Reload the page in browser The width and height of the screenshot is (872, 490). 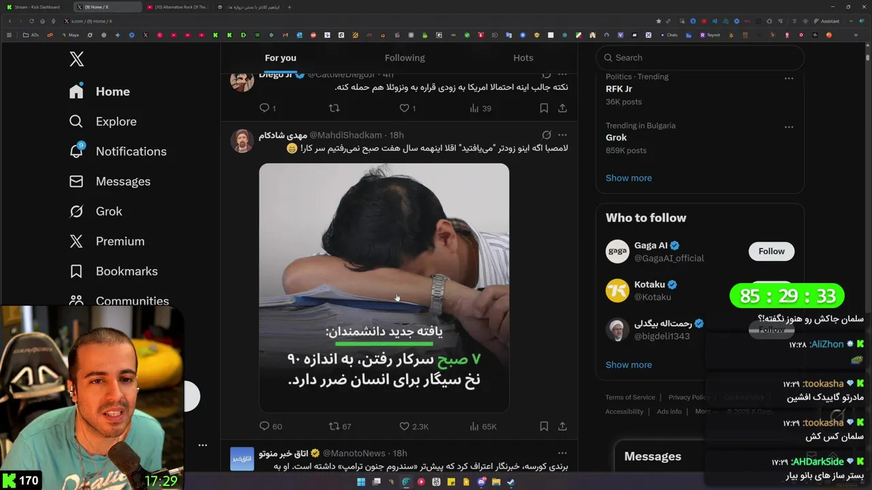coord(31,21)
